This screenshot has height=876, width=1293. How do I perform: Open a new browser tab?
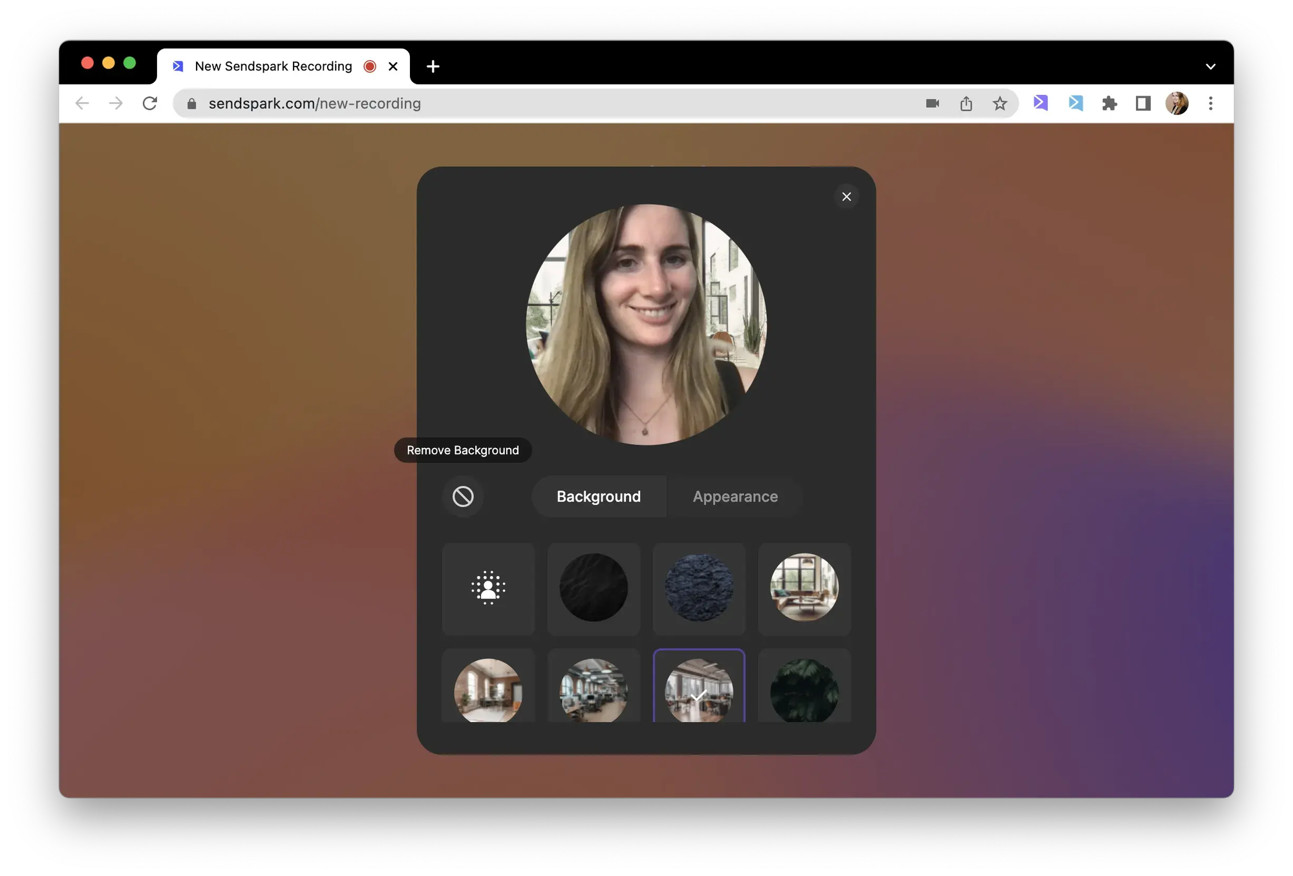(x=433, y=66)
